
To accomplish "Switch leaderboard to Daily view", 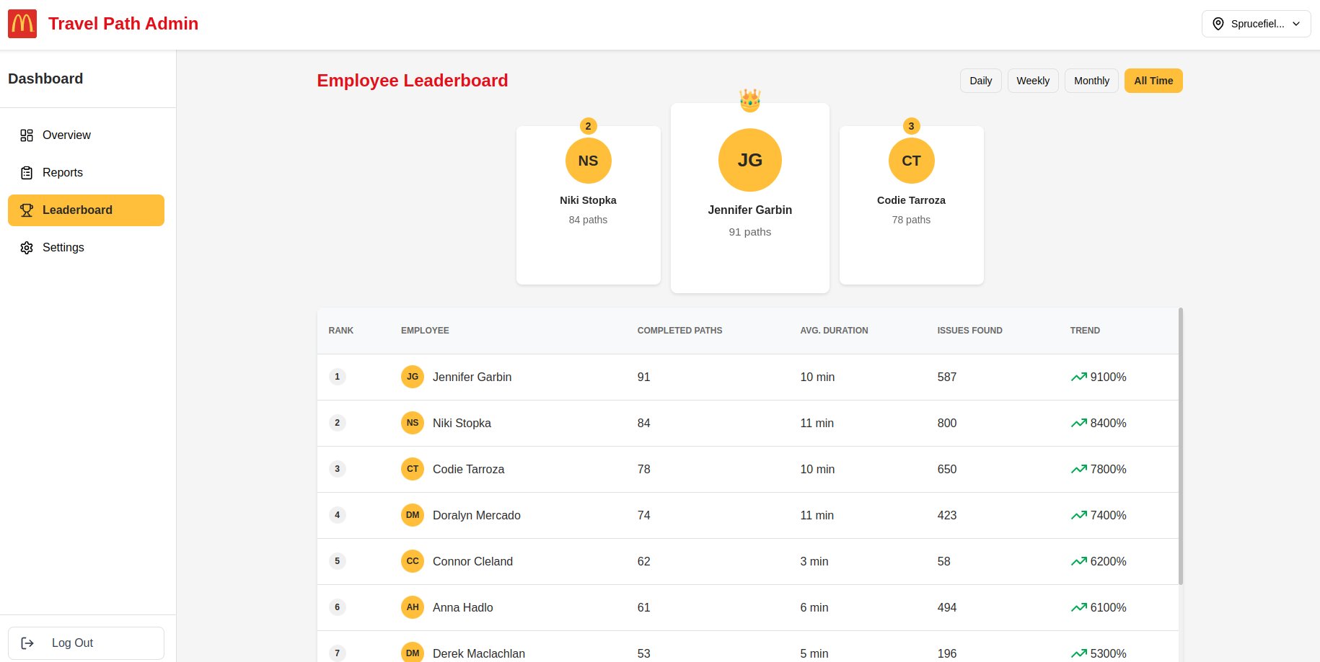I will coord(980,81).
